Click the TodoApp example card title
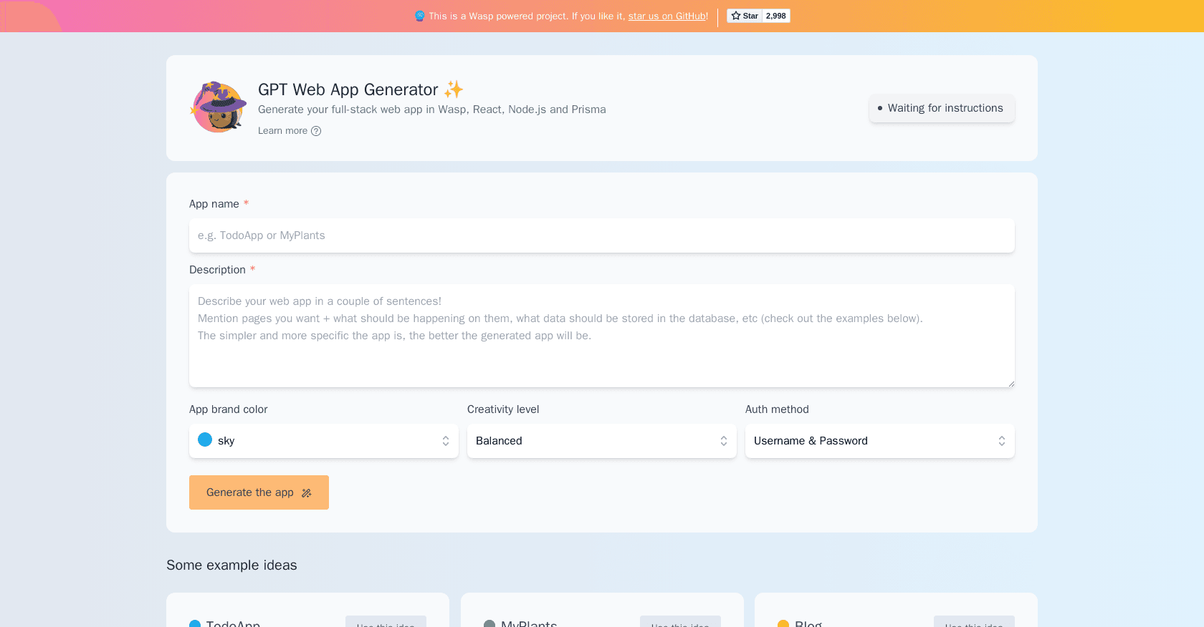 pyautogui.click(x=233, y=623)
